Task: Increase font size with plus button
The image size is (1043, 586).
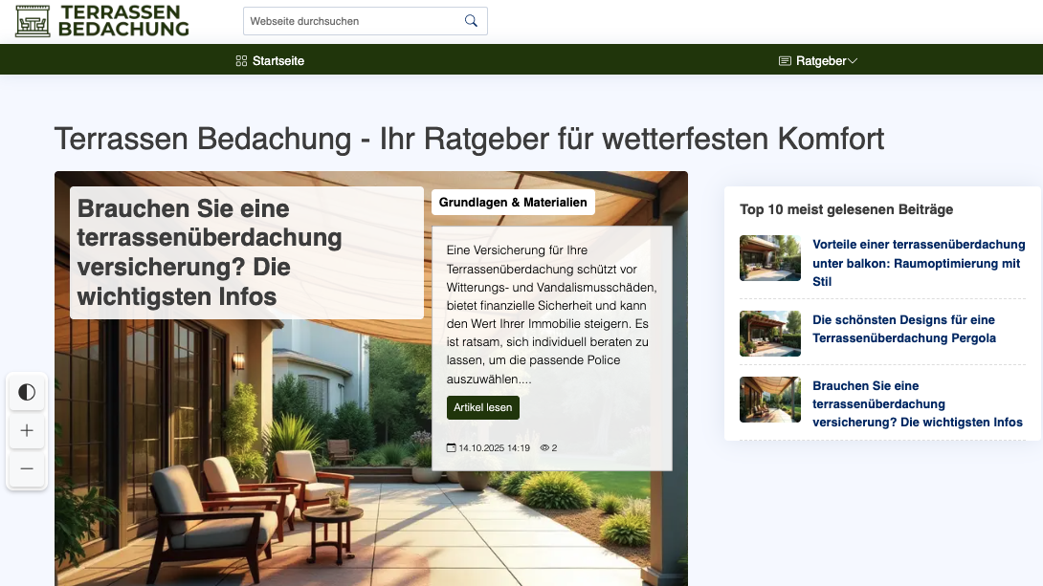Action: tap(27, 431)
